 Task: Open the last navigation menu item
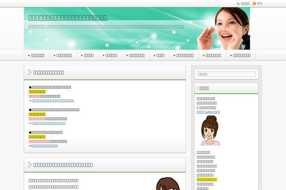240,55
